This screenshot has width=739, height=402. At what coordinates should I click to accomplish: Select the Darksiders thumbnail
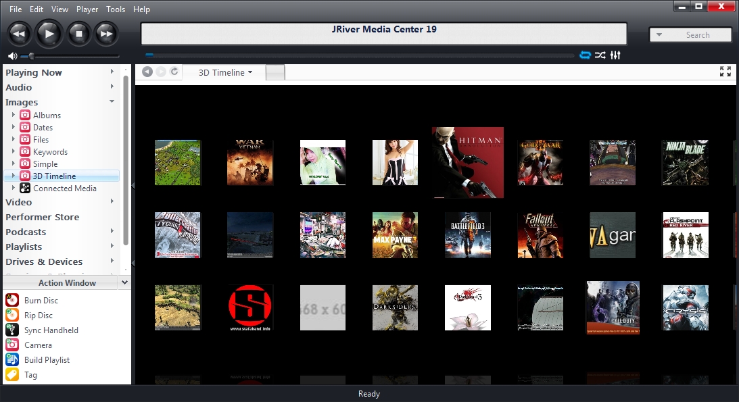[x=395, y=307]
